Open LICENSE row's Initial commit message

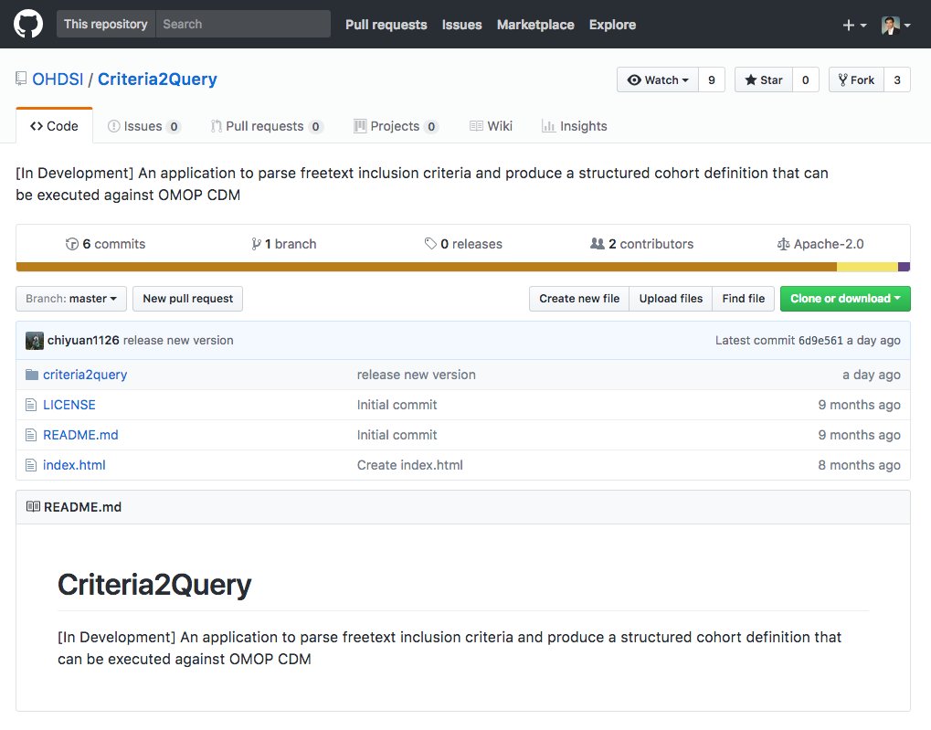coord(397,405)
